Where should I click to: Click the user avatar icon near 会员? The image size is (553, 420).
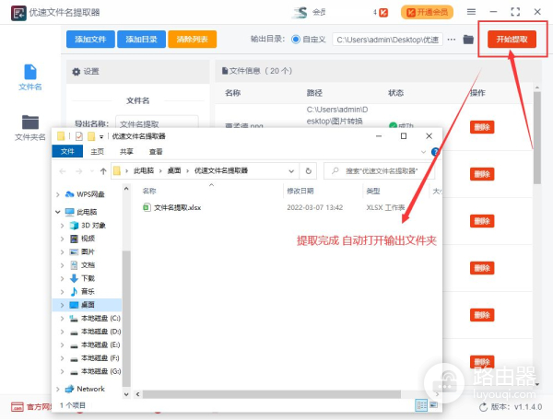pyautogui.click(x=300, y=12)
